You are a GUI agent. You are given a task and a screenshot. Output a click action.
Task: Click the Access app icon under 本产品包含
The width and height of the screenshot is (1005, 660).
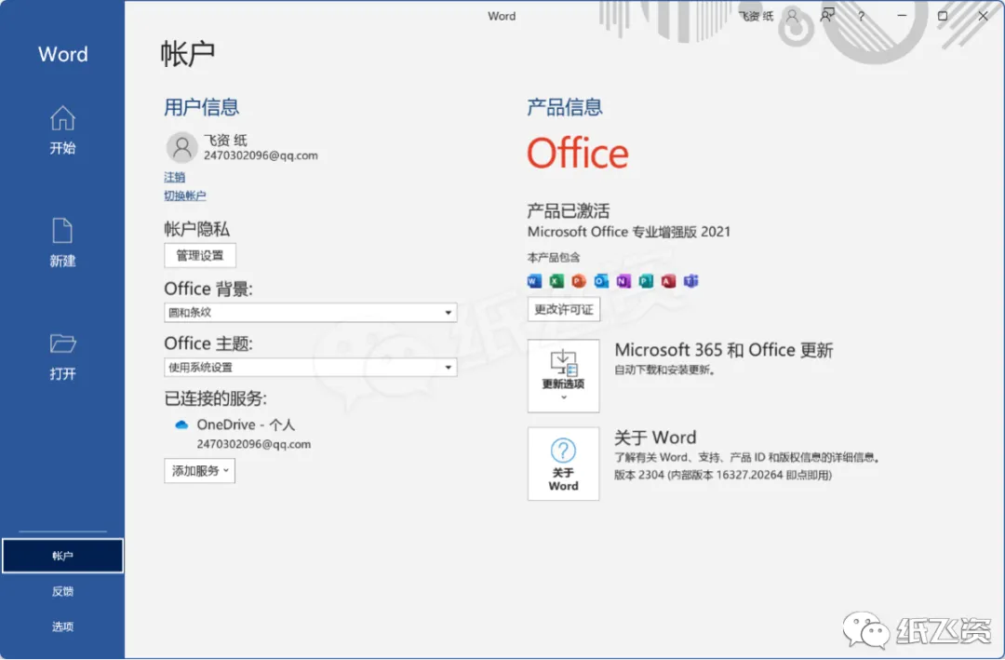tap(668, 281)
